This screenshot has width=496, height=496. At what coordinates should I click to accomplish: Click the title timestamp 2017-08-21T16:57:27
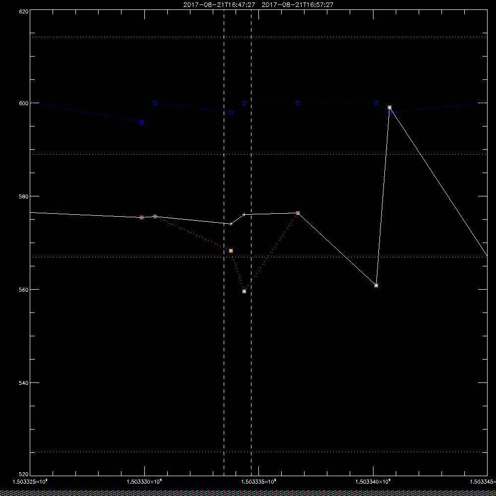coord(298,5)
